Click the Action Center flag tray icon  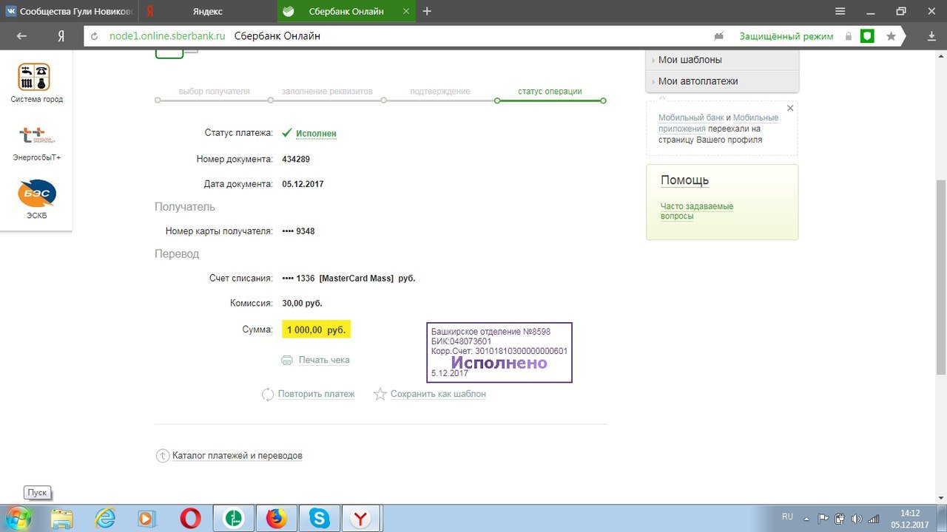[823, 519]
